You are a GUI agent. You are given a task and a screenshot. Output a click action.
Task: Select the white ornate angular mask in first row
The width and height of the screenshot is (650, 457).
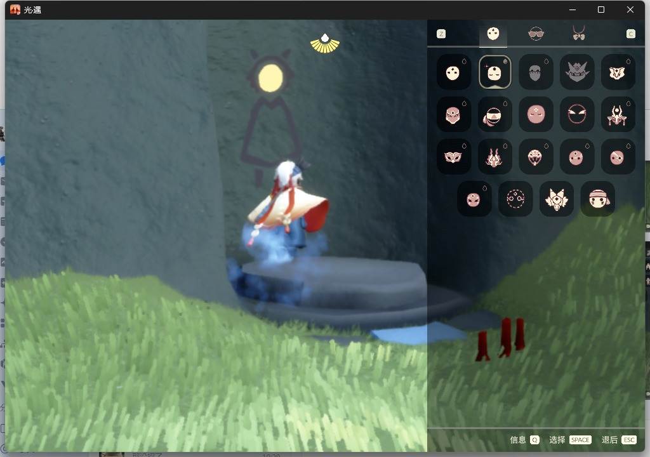(618, 72)
